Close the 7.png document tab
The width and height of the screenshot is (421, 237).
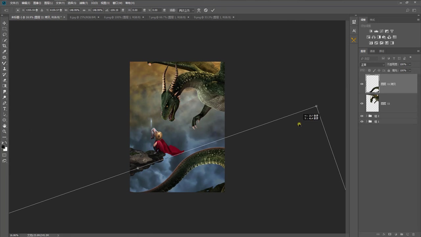[x=188, y=17]
